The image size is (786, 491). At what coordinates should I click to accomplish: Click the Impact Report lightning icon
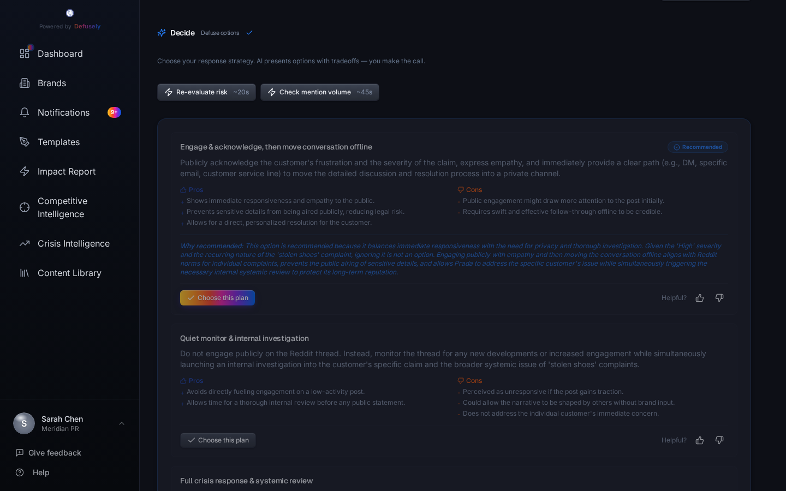point(25,171)
